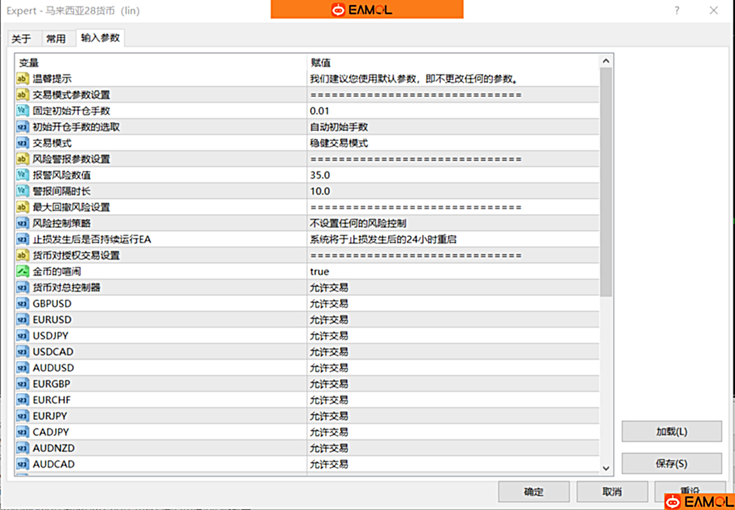Switch to the 关于 tab
The width and height of the screenshot is (735, 510).
point(21,39)
